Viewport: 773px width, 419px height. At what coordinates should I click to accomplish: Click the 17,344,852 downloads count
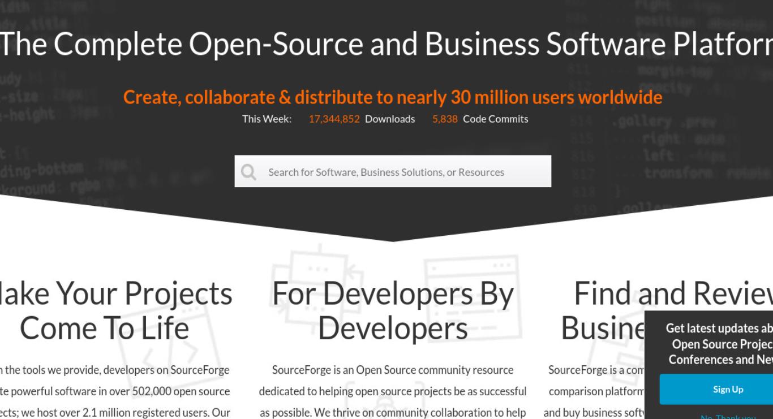pos(334,119)
